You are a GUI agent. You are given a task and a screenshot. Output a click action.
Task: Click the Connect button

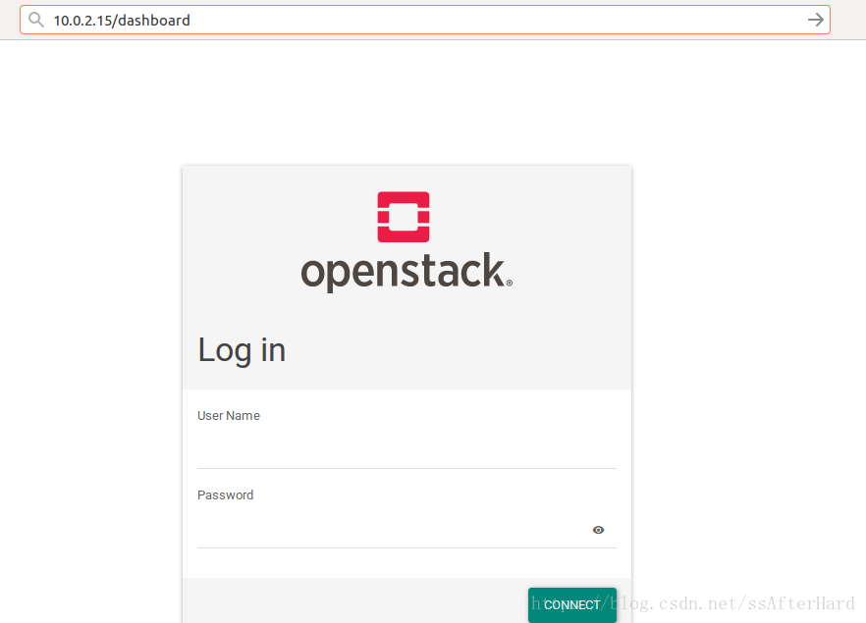(x=572, y=604)
